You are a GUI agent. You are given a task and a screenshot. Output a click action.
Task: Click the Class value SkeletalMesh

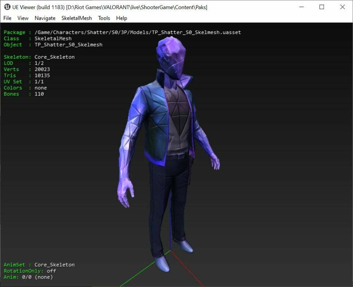point(53,39)
